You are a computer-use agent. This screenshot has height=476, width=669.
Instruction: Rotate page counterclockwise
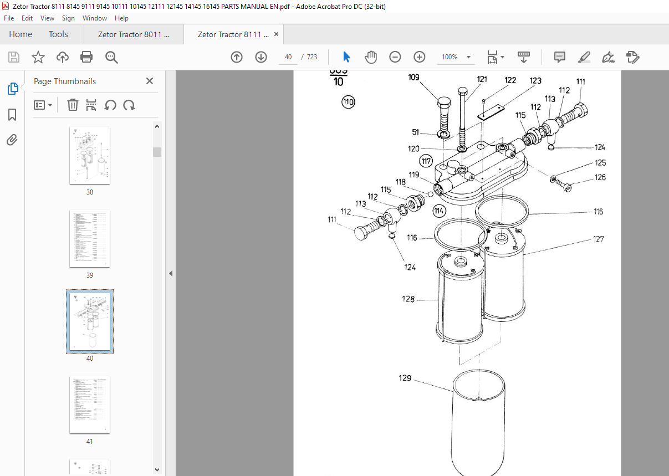tap(111, 105)
